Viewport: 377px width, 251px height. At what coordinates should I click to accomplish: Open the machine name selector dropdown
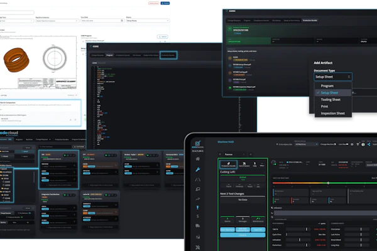click(234, 154)
